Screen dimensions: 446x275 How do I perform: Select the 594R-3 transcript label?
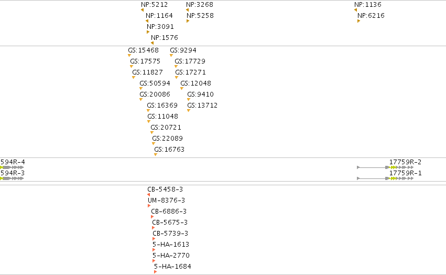pyautogui.click(x=13, y=173)
